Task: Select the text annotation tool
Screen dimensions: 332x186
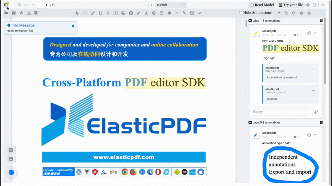Action: 146,13
